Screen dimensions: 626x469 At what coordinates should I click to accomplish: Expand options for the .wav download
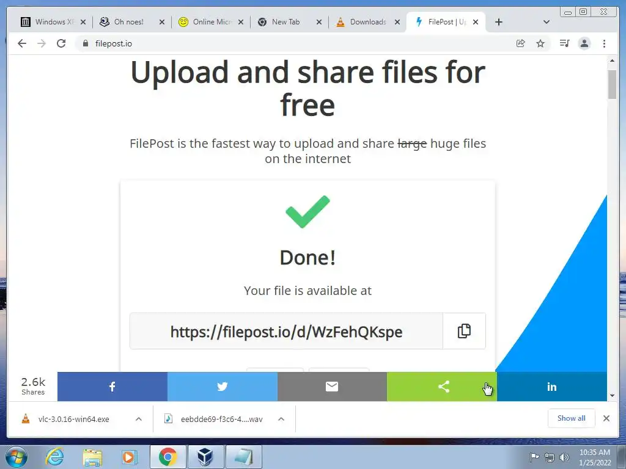281,419
